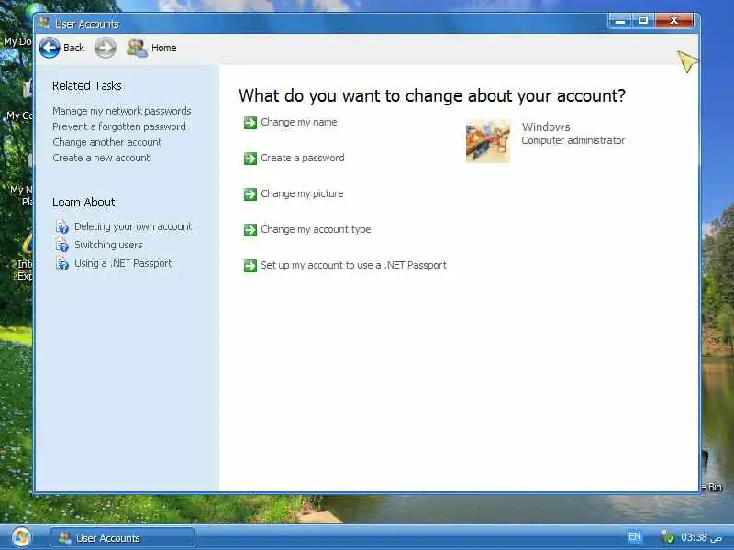
Task: Click green arrow beside .NET Passport setup
Action: [x=250, y=266]
